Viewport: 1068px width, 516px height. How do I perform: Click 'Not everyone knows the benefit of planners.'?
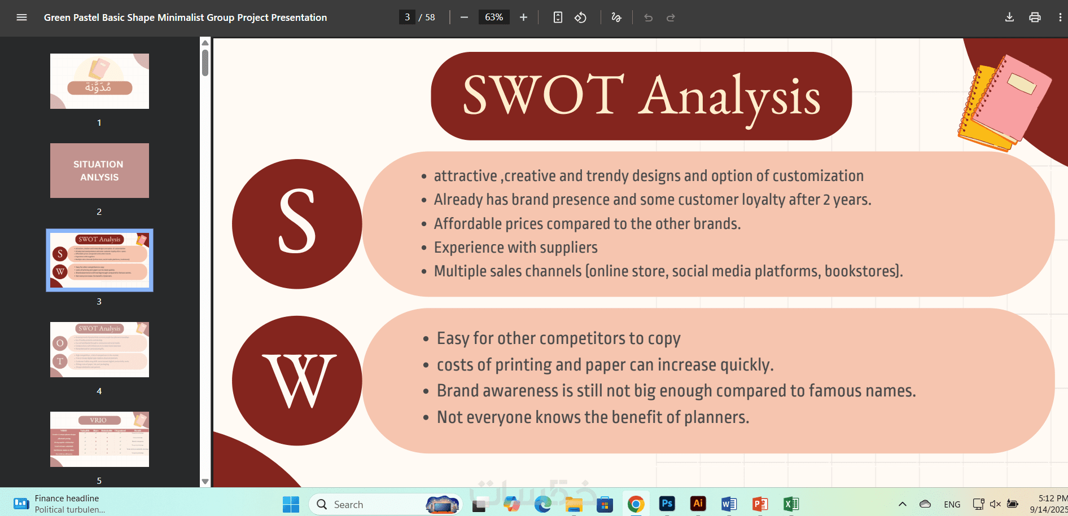tap(593, 417)
